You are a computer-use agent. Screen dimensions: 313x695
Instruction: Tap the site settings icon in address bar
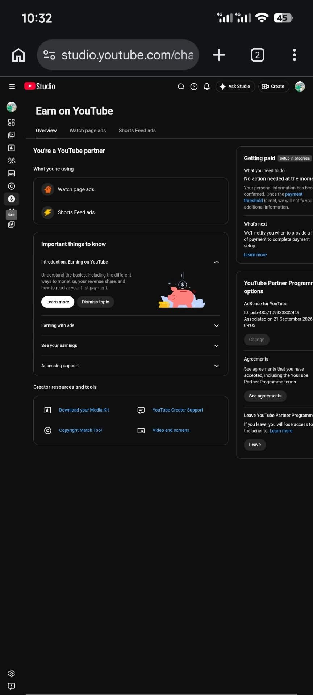click(49, 55)
